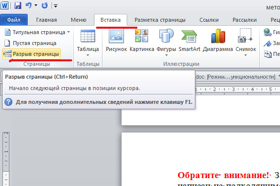Click the Таблица grid icon
Viewport: 280px width, 186px height.
[88, 36]
